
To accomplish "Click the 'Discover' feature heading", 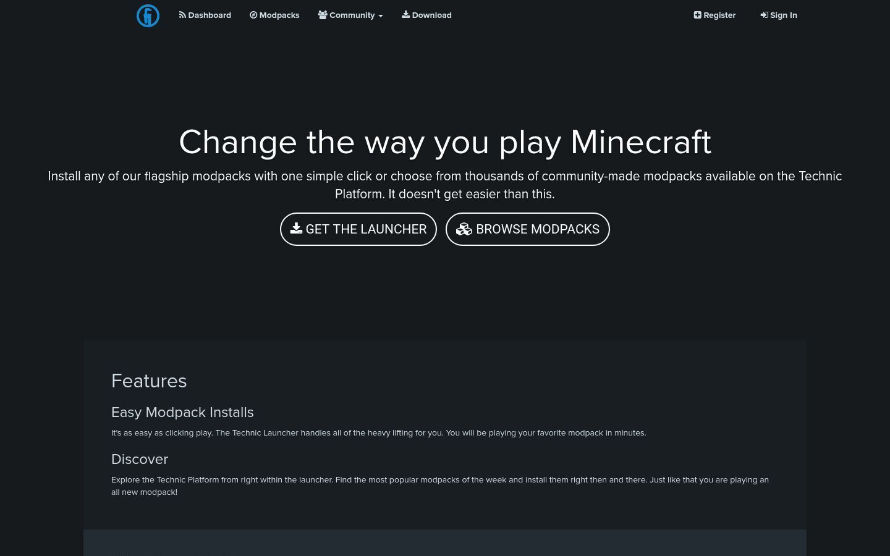I will [x=140, y=459].
